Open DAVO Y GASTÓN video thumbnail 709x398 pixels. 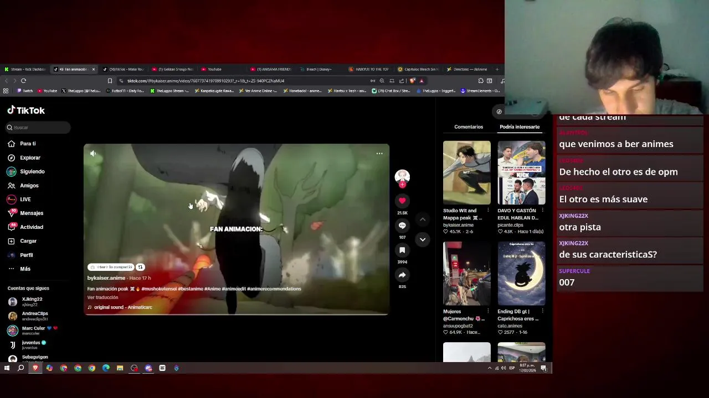[x=521, y=172]
